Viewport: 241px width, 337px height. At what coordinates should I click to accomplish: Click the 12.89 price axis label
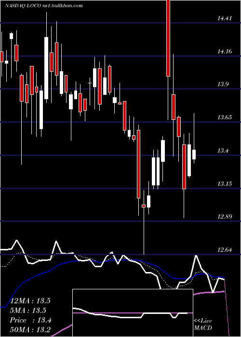[225, 217]
